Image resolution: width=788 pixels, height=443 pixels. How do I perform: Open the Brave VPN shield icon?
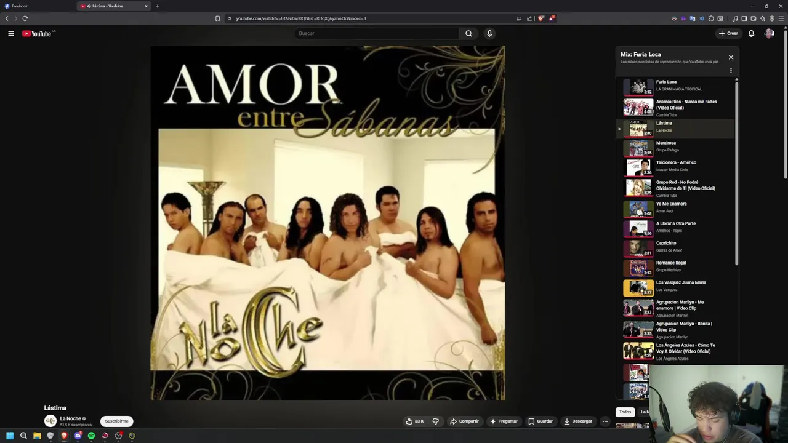[x=772, y=18]
